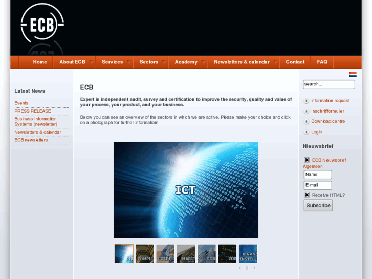Open ECB newsletters link
Image resolution: width=372 pixels, height=279 pixels.
pos(31,140)
